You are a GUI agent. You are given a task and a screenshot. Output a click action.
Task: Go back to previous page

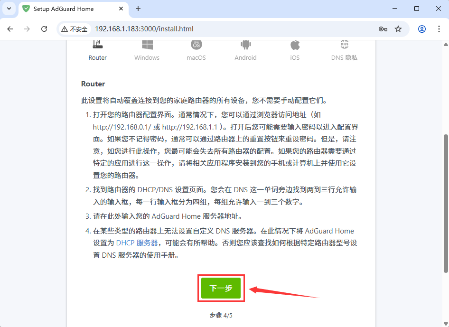coord(10,29)
